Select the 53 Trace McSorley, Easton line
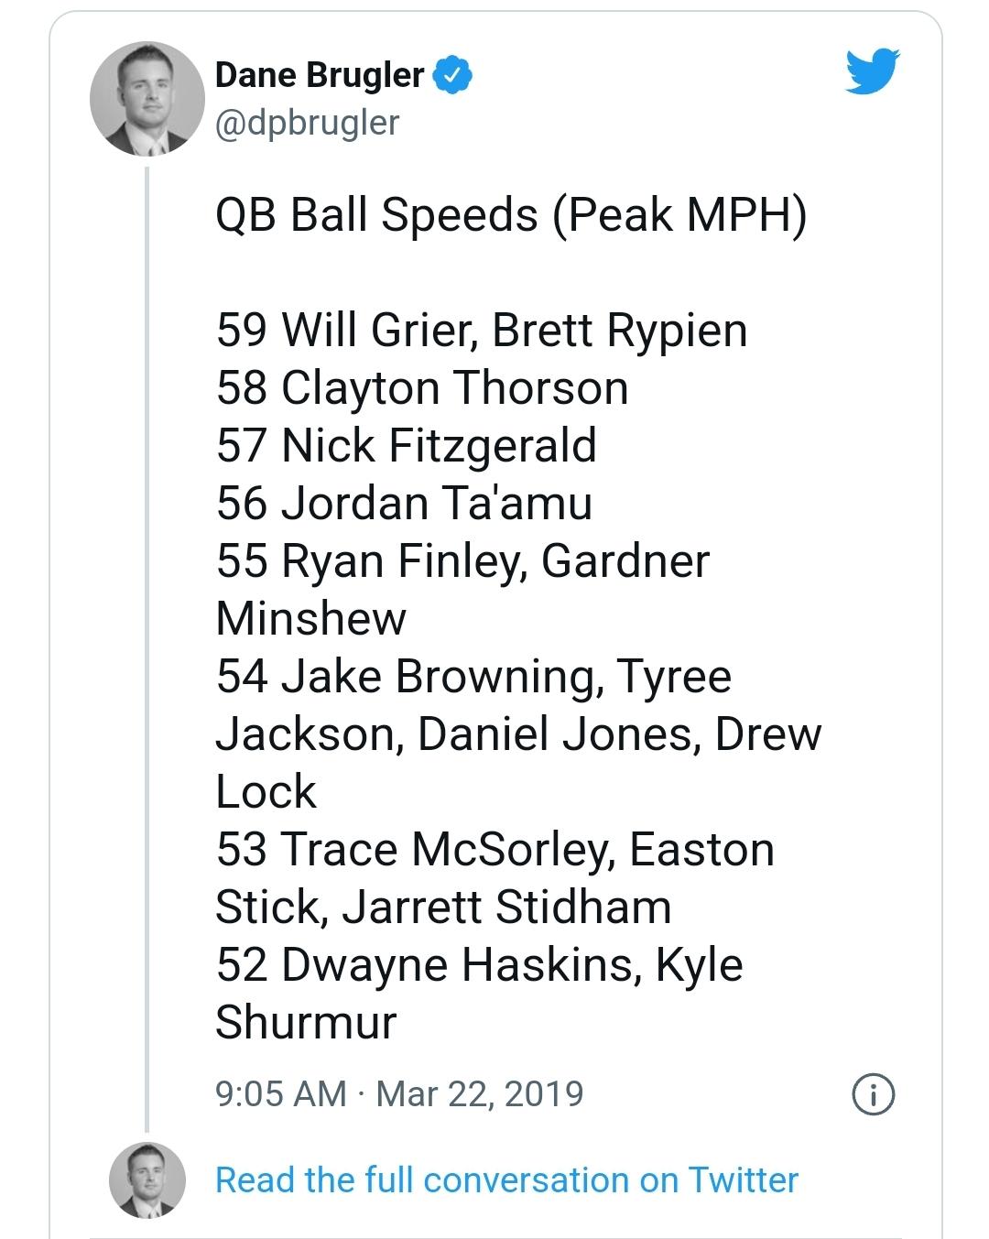Screen dimensions: 989x1239 coord(495,850)
